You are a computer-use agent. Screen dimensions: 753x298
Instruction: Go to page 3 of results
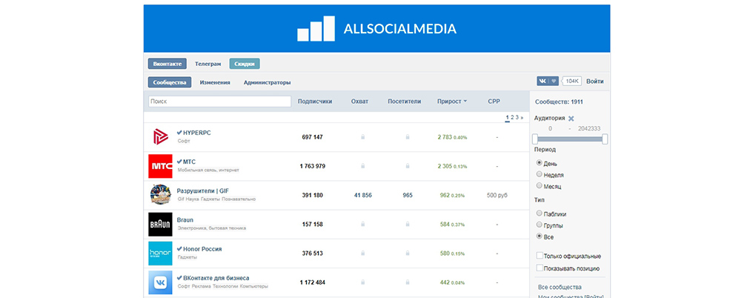coord(517,117)
